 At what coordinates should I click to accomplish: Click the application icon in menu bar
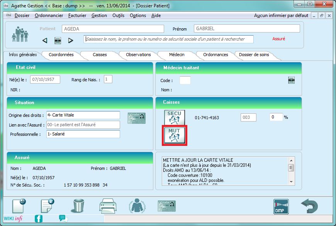(x=8, y=15)
